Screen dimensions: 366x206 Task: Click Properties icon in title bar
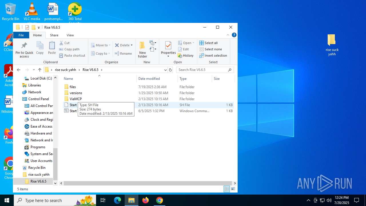(27, 27)
